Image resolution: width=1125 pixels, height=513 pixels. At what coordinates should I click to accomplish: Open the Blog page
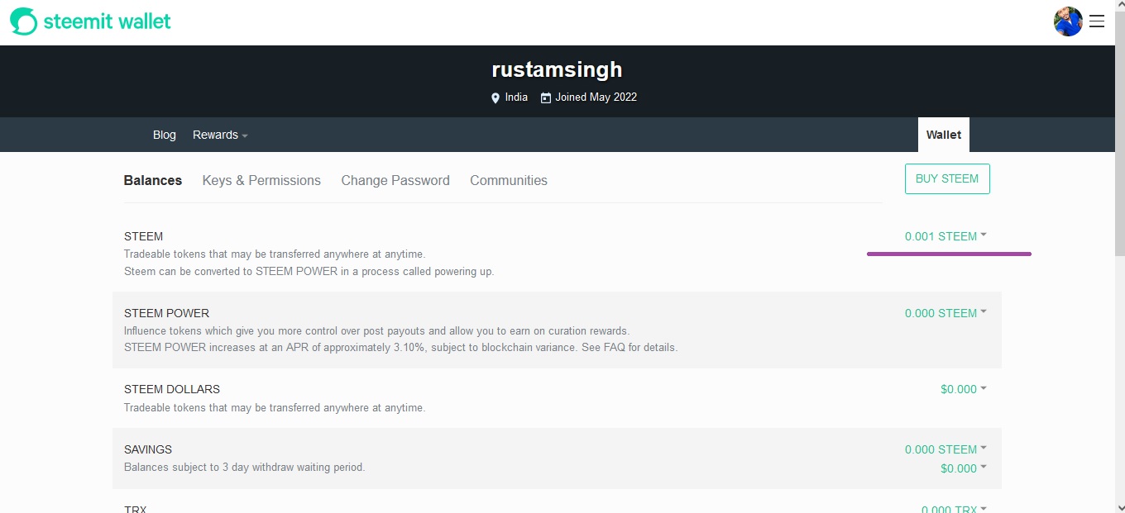click(165, 135)
